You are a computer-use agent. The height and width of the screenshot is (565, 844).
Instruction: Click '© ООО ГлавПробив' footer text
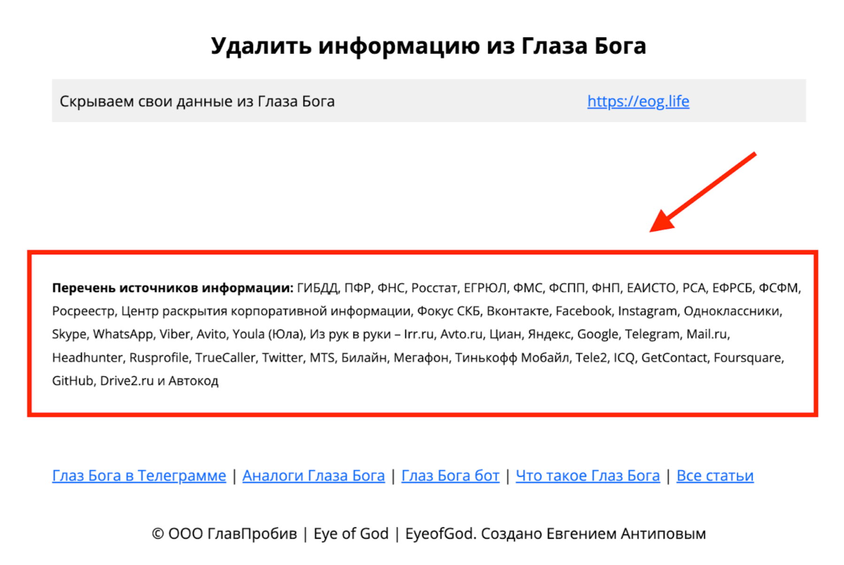point(224,534)
